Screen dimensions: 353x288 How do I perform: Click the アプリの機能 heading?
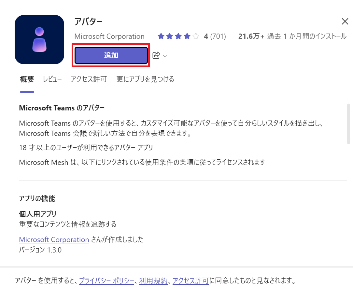[37, 199]
